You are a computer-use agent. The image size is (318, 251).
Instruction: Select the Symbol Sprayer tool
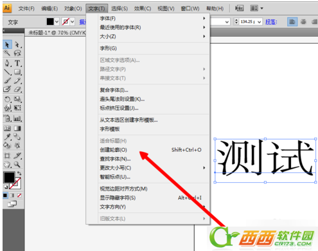(7, 118)
